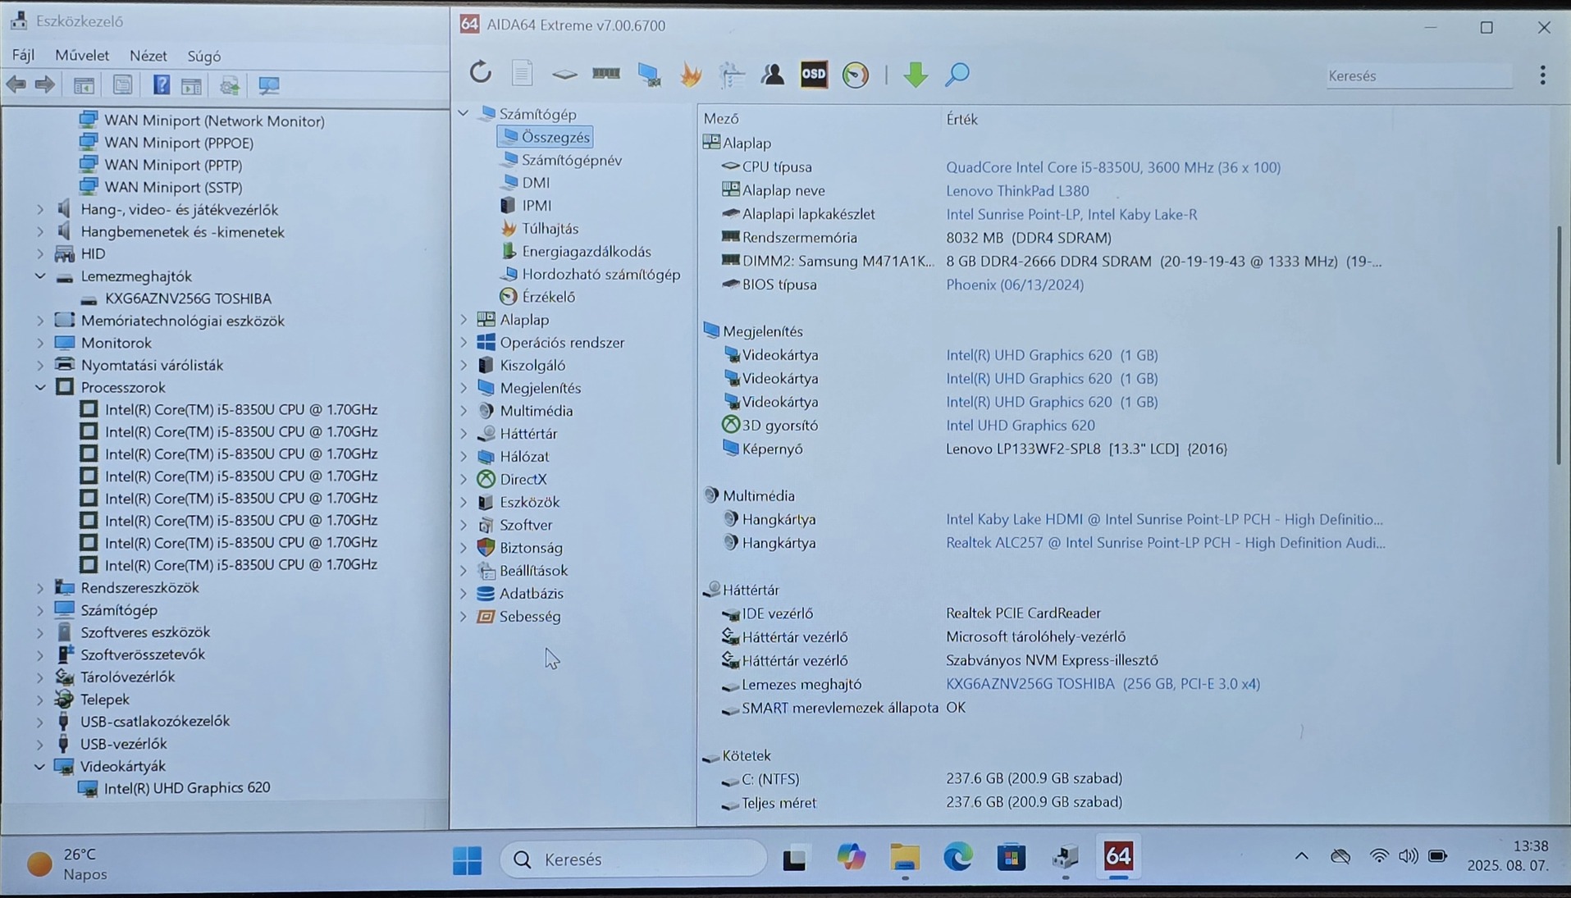Image resolution: width=1571 pixels, height=898 pixels.
Task: Click the volume icon in system tray
Action: [1408, 856]
